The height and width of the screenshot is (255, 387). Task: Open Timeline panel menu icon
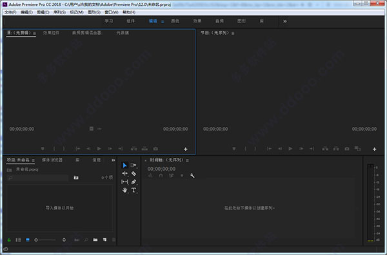point(187,160)
